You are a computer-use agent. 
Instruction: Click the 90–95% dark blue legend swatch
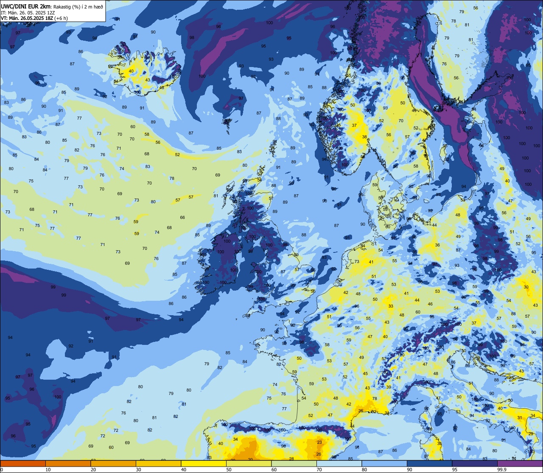pos(429,463)
